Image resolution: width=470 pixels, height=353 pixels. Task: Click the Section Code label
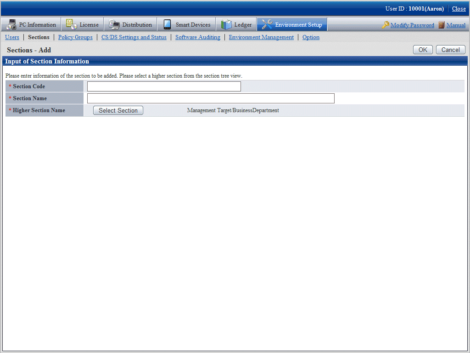pyautogui.click(x=29, y=86)
